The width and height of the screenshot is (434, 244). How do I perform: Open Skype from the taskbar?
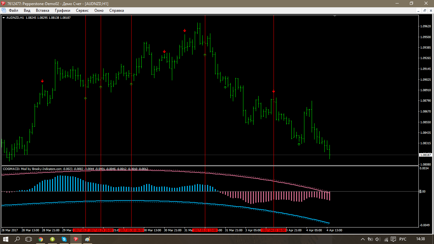point(64,239)
